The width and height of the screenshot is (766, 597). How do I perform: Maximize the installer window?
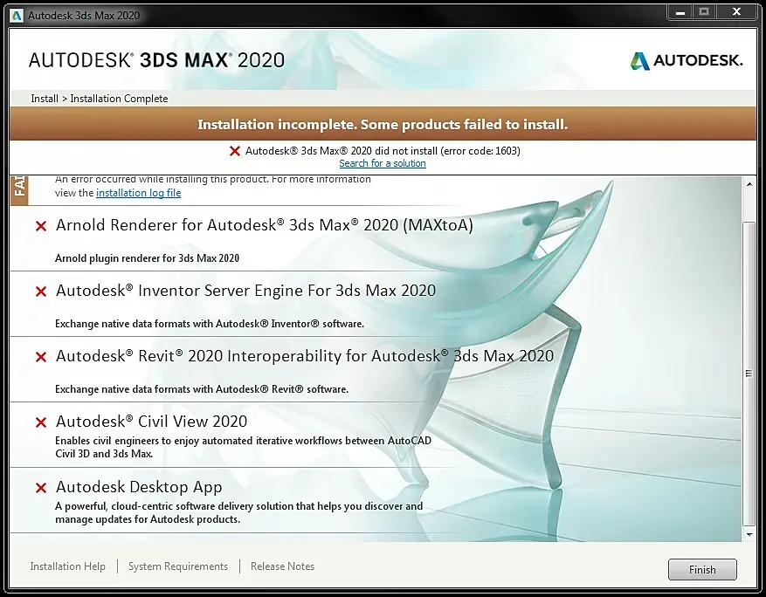pos(703,12)
